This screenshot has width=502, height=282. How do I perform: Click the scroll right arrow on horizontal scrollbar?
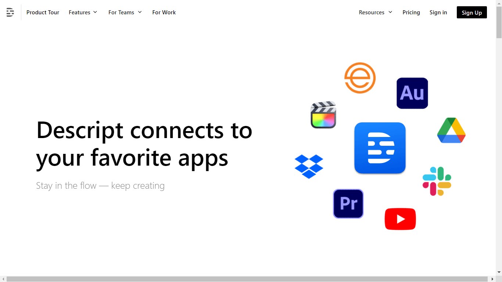pos(492,279)
